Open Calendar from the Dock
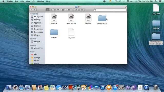This screenshot has width=164, height=92. click(x=40, y=87)
